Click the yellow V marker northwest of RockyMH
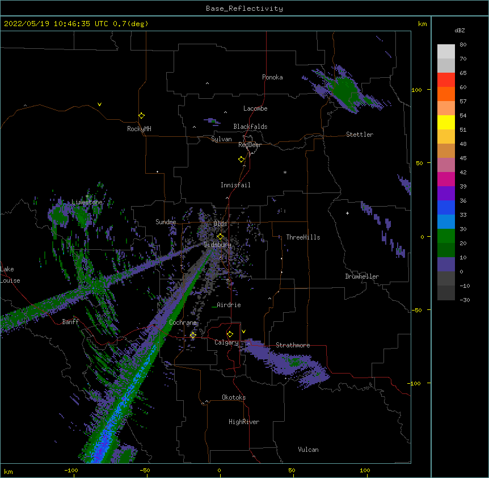This screenshot has width=489, height=478. click(x=99, y=104)
